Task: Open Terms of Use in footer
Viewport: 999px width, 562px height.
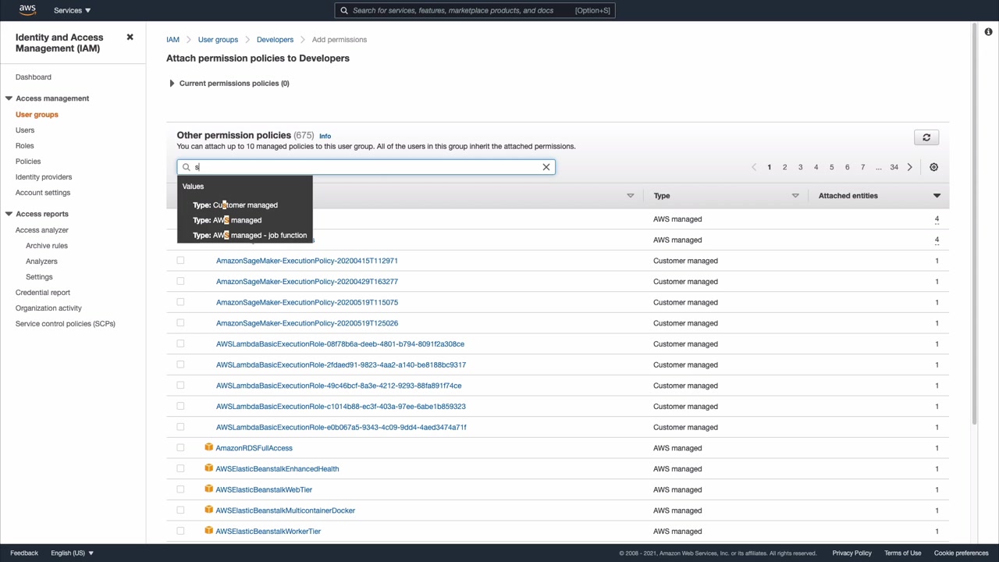Action: click(x=903, y=553)
